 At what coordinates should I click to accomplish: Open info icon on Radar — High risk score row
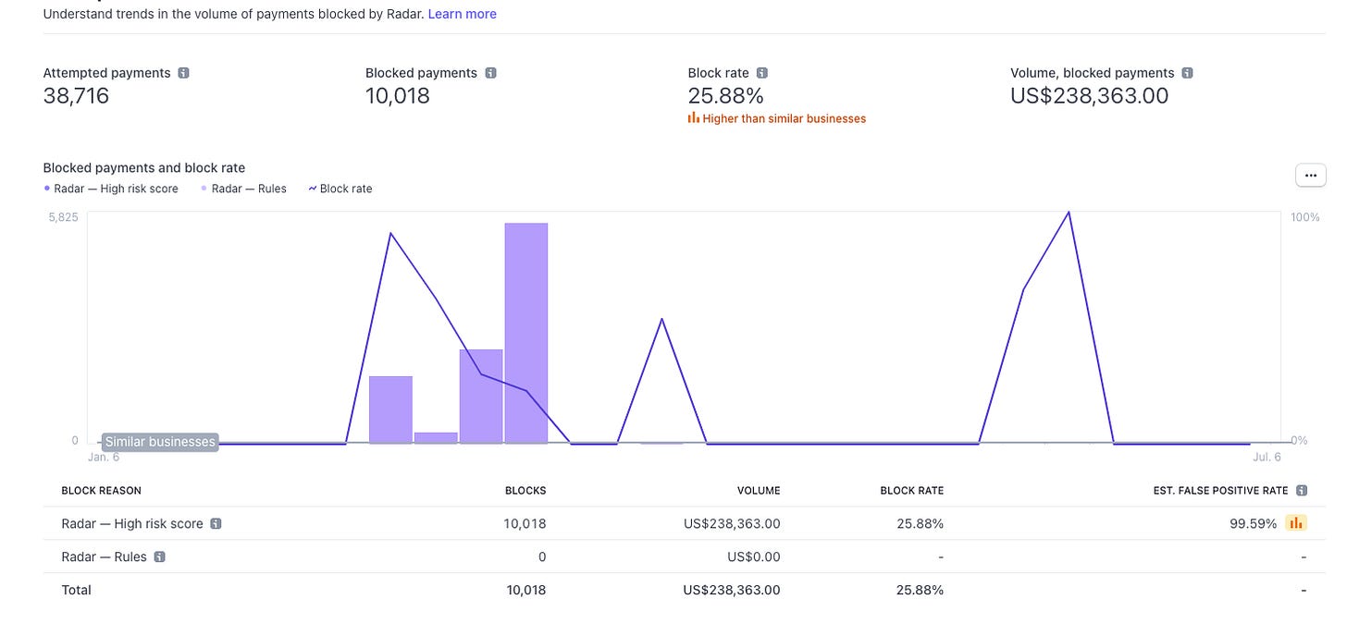[216, 523]
